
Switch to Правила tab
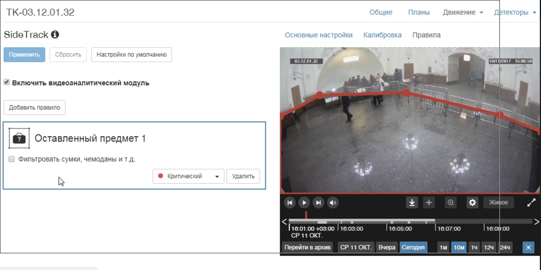click(426, 35)
